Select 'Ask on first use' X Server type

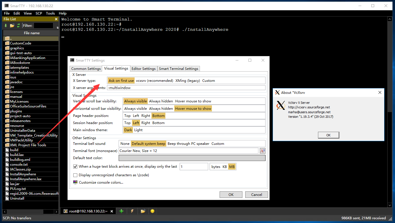(x=121, y=81)
